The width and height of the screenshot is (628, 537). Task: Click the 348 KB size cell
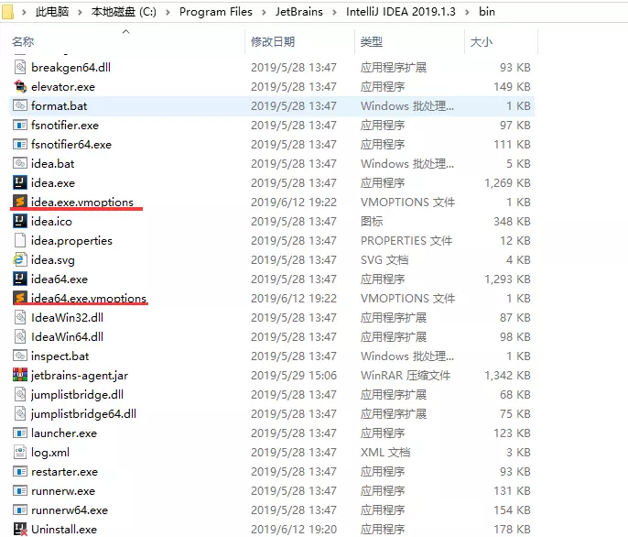coord(513,221)
